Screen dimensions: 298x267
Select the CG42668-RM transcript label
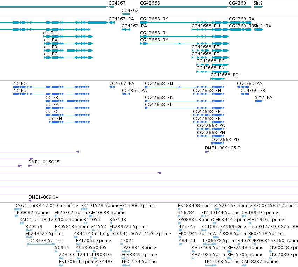click(x=154, y=40)
